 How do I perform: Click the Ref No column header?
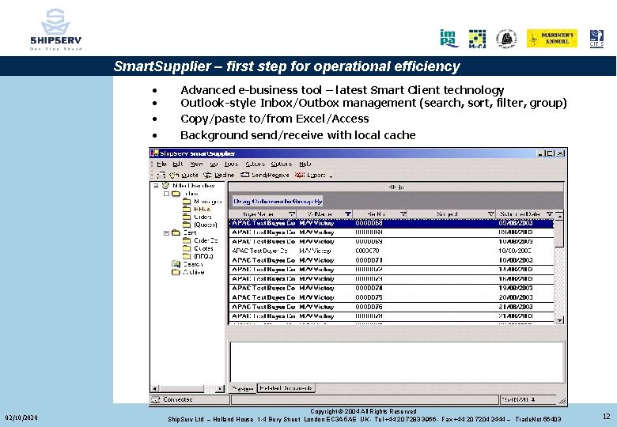(x=380, y=213)
